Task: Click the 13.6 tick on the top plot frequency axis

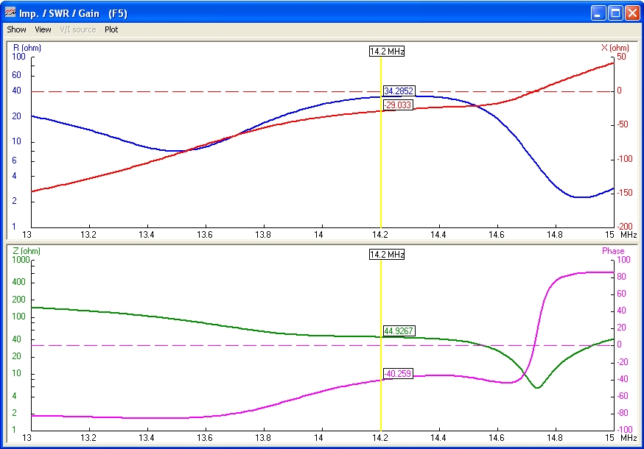Action: [x=205, y=235]
